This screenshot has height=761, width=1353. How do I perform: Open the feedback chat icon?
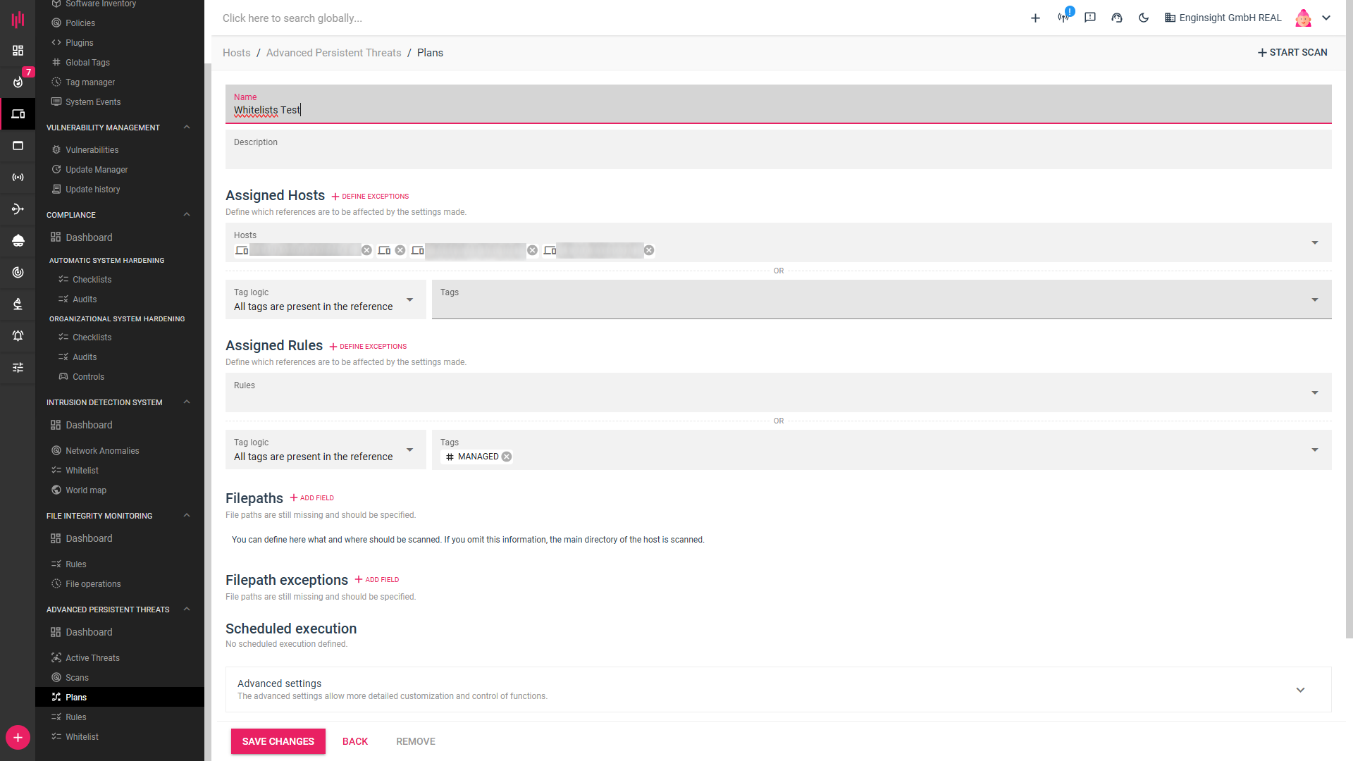1090,18
